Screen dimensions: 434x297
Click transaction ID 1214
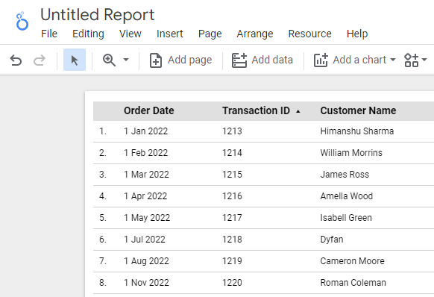click(x=232, y=153)
